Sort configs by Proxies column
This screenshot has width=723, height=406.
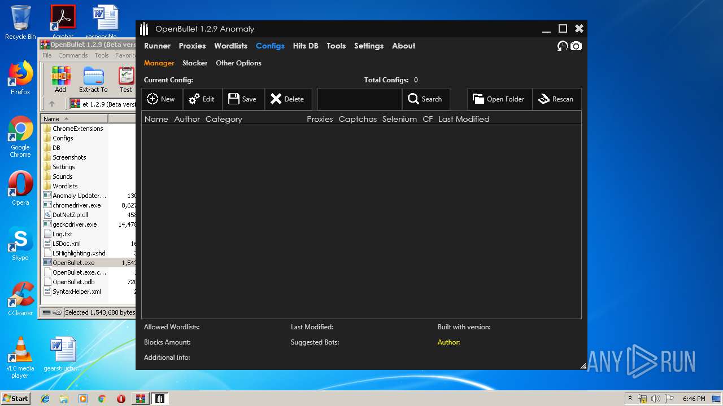coord(320,119)
